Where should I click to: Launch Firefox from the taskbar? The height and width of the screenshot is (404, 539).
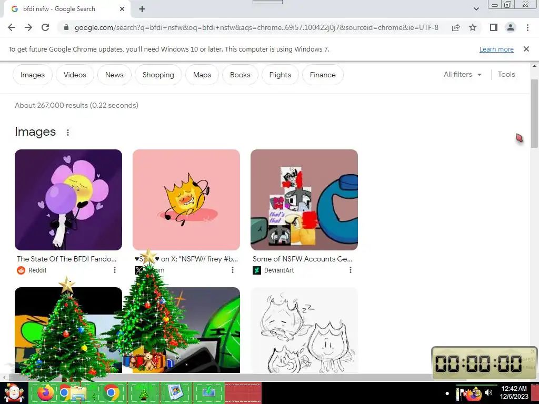point(46,392)
